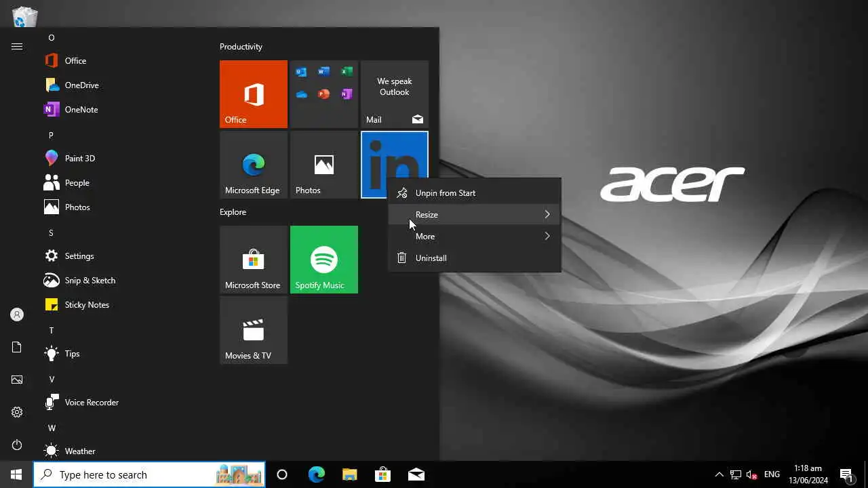868x488 pixels.
Task: Open the Microsoft Store tile
Action: 254,260
